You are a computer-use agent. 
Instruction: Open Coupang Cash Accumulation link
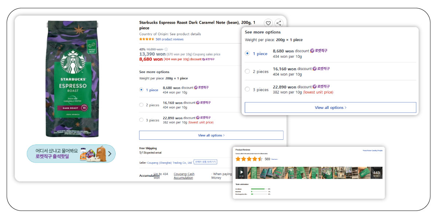point(184,176)
